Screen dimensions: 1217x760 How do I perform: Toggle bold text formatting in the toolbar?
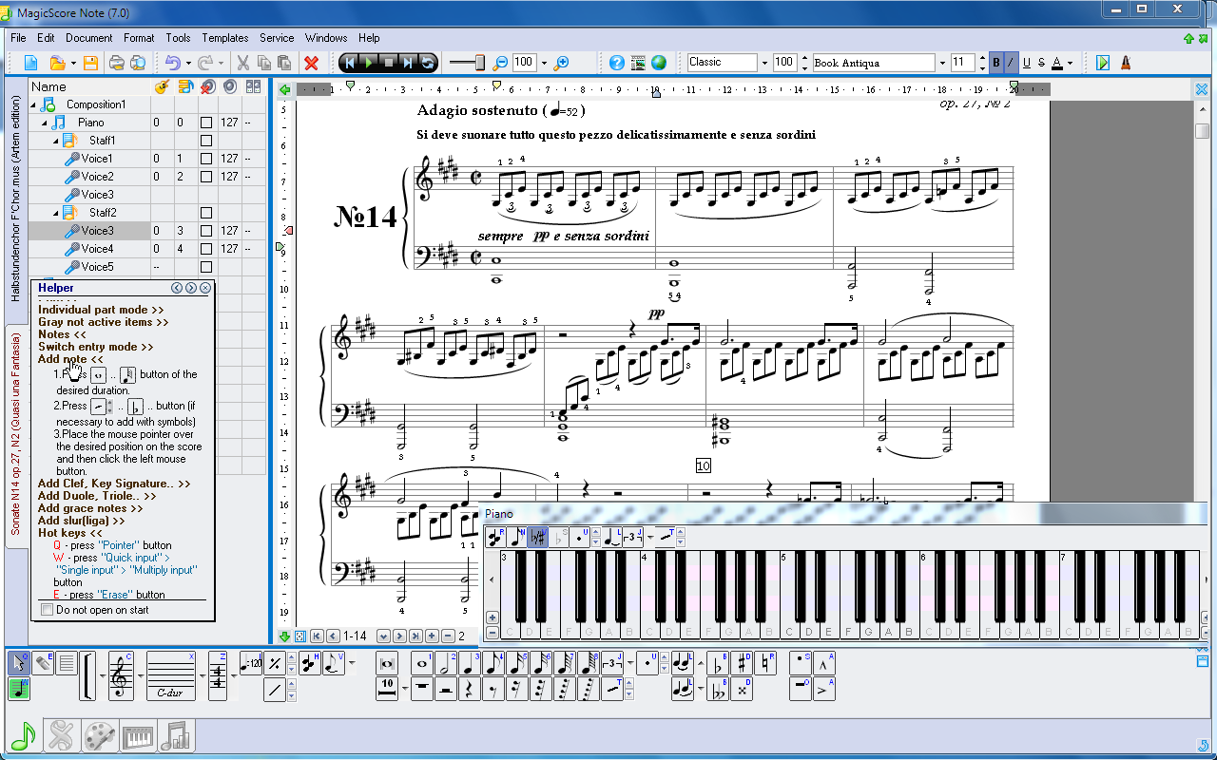point(995,62)
